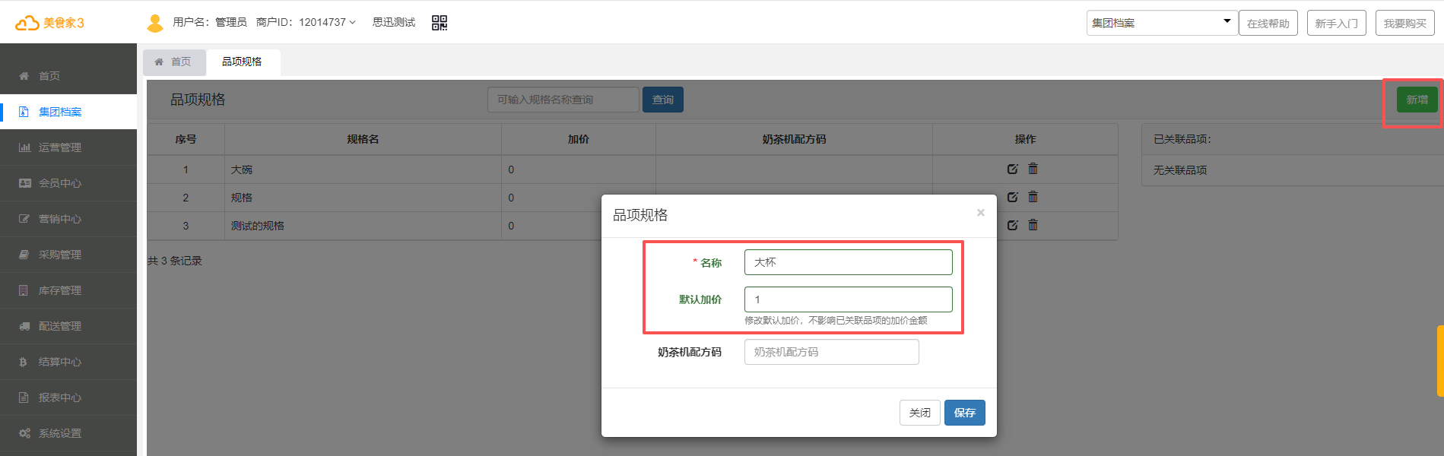This screenshot has width=1444, height=456.
Task: Open the 在线帮助 link button
Action: [x=1268, y=24]
